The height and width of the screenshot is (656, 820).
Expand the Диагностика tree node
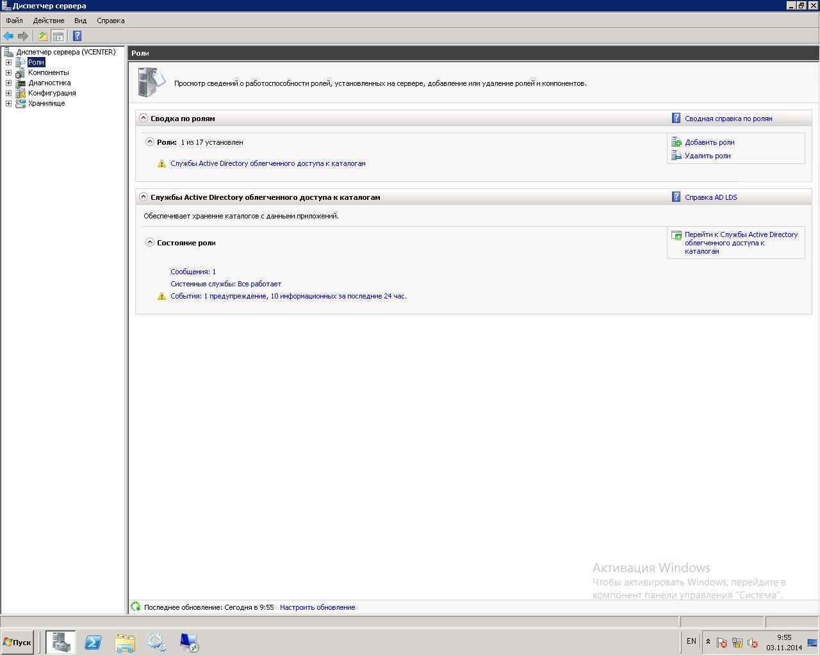pos(8,83)
